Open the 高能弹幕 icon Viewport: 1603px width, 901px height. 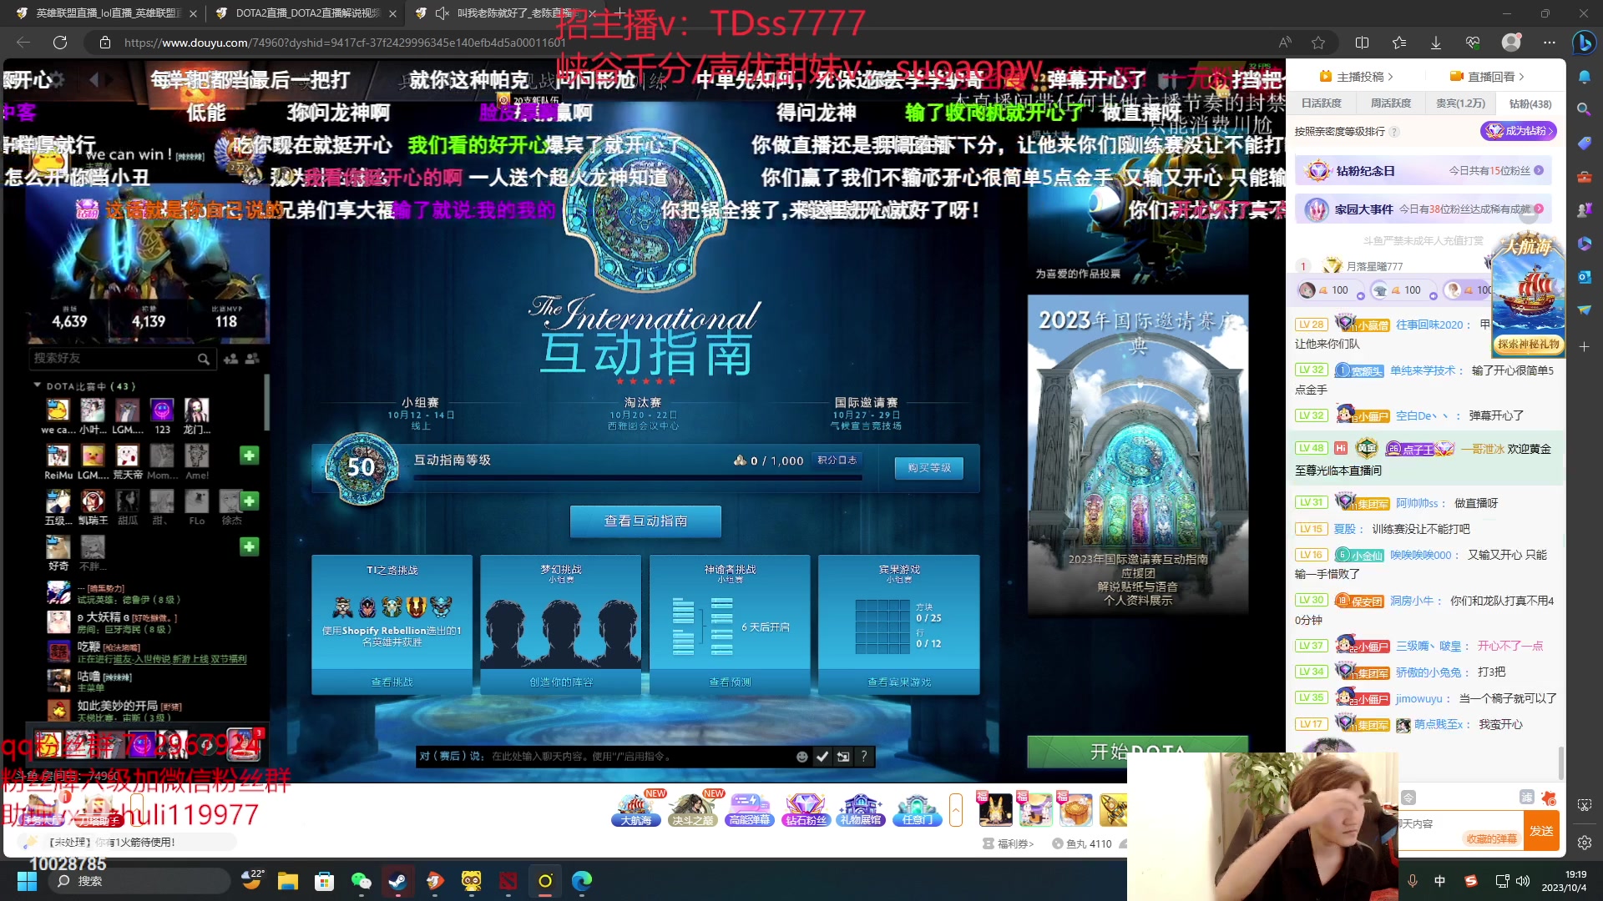tap(749, 809)
